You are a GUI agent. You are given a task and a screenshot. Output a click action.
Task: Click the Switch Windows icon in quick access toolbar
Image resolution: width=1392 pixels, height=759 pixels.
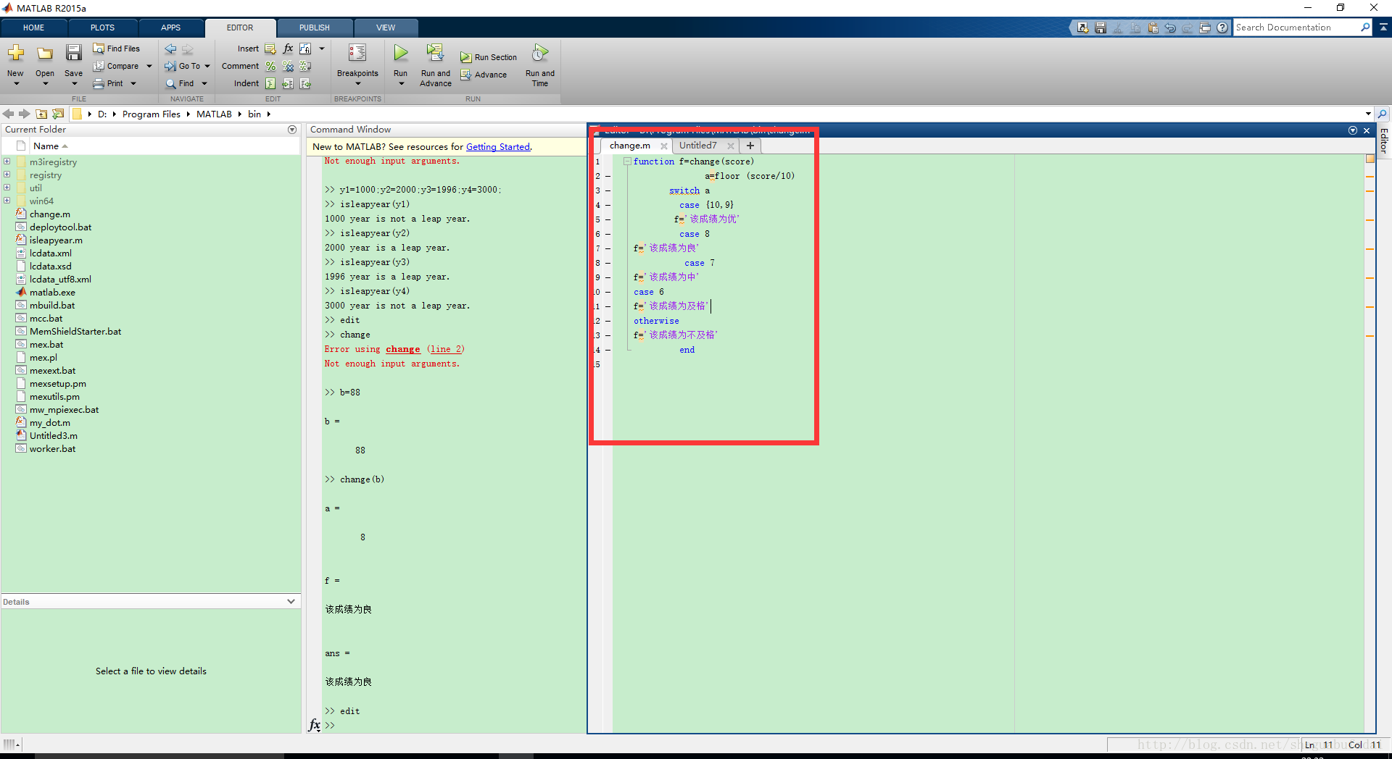(1205, 28)
